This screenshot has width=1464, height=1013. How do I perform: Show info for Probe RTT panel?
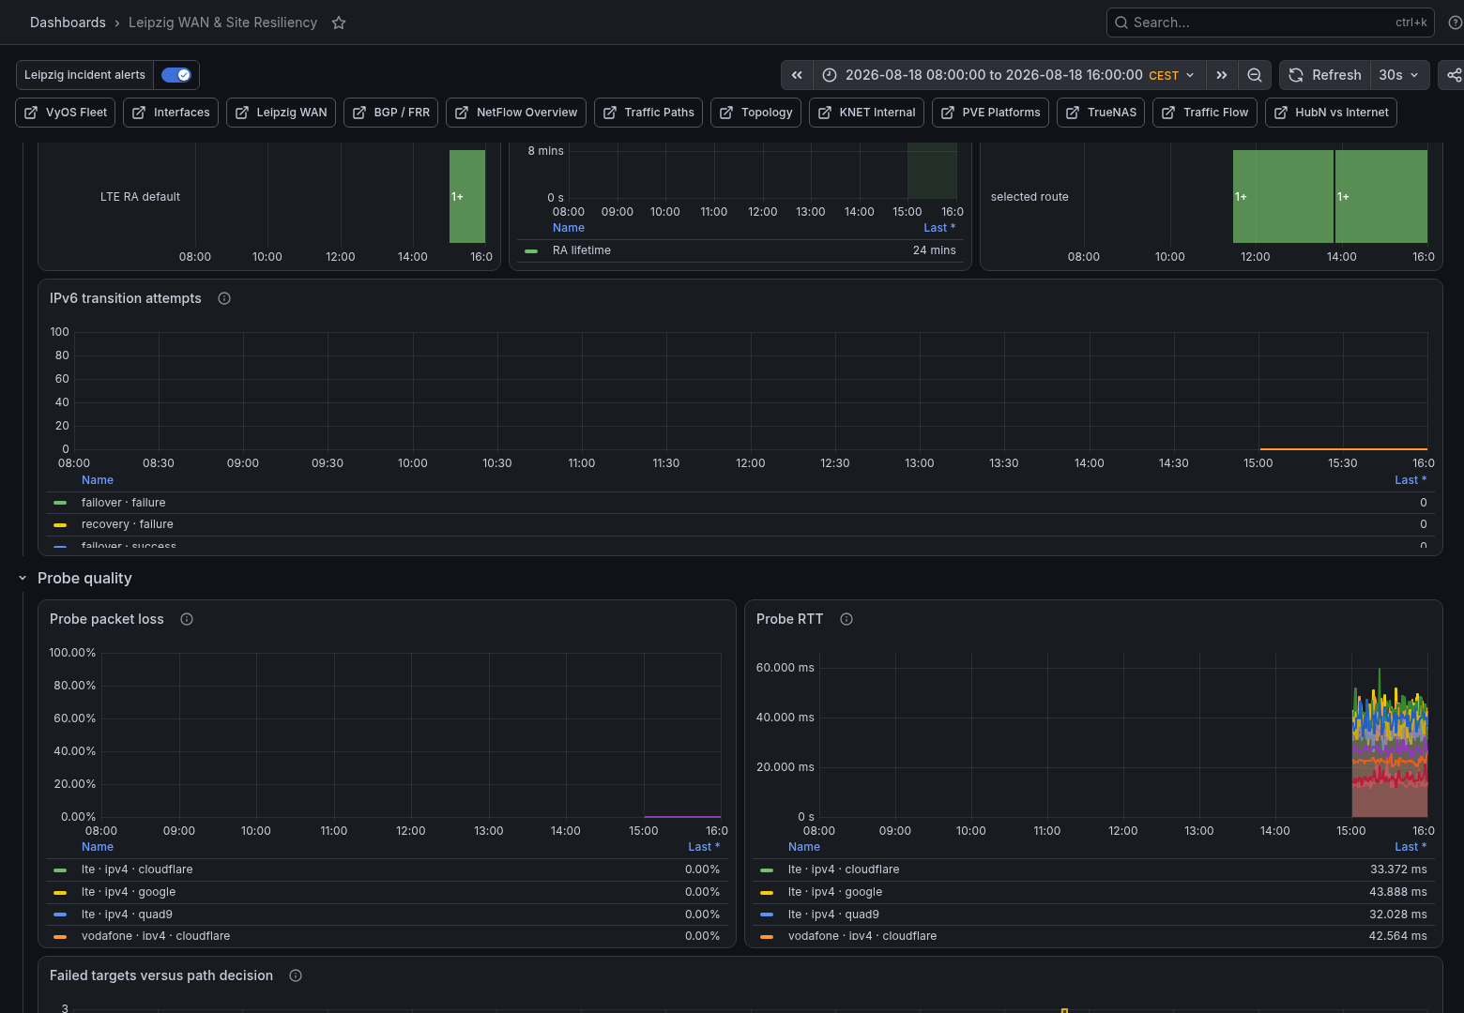pos(846,619)
